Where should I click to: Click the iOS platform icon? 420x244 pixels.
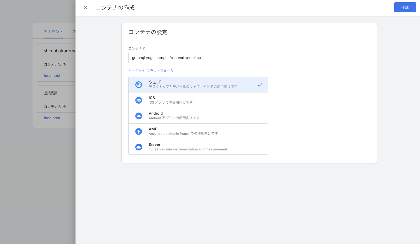(x=139, y=100)
